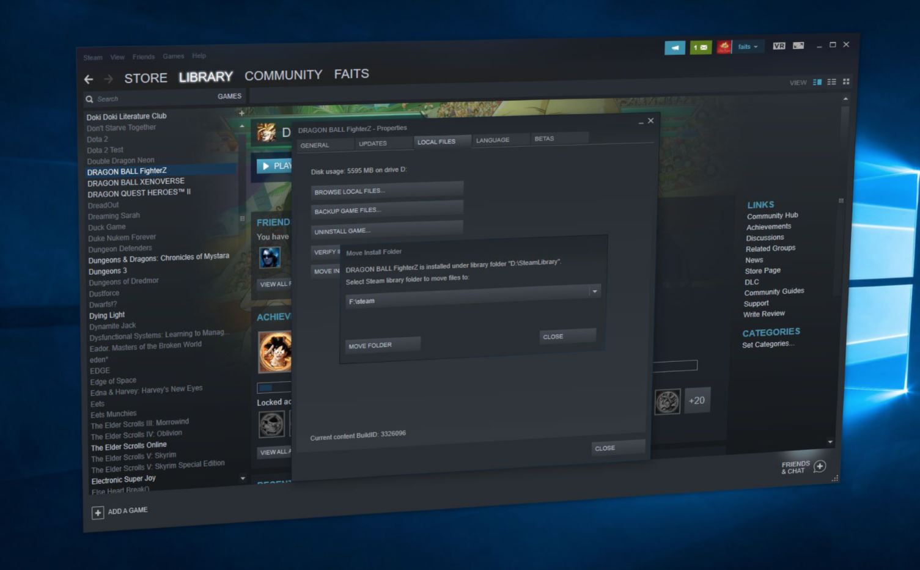Go to the STORE section

coord(145,78)
